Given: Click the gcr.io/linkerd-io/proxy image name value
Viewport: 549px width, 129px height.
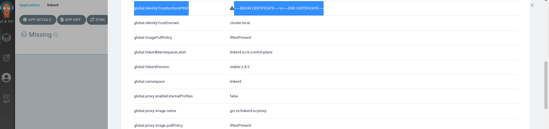Looking at the screenshot, I should tap(248, 111).
